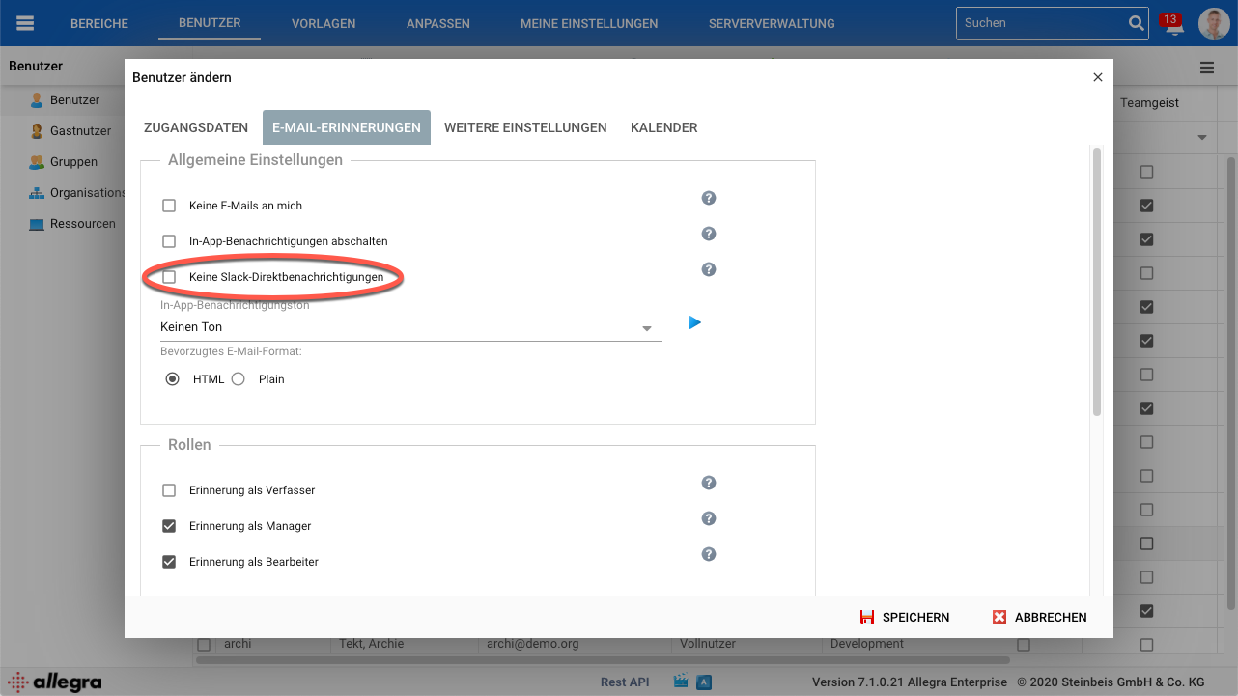This screenshot has height=696, width=1238.
Task: Click the Abbrechen button
Action: (1039, 617)
